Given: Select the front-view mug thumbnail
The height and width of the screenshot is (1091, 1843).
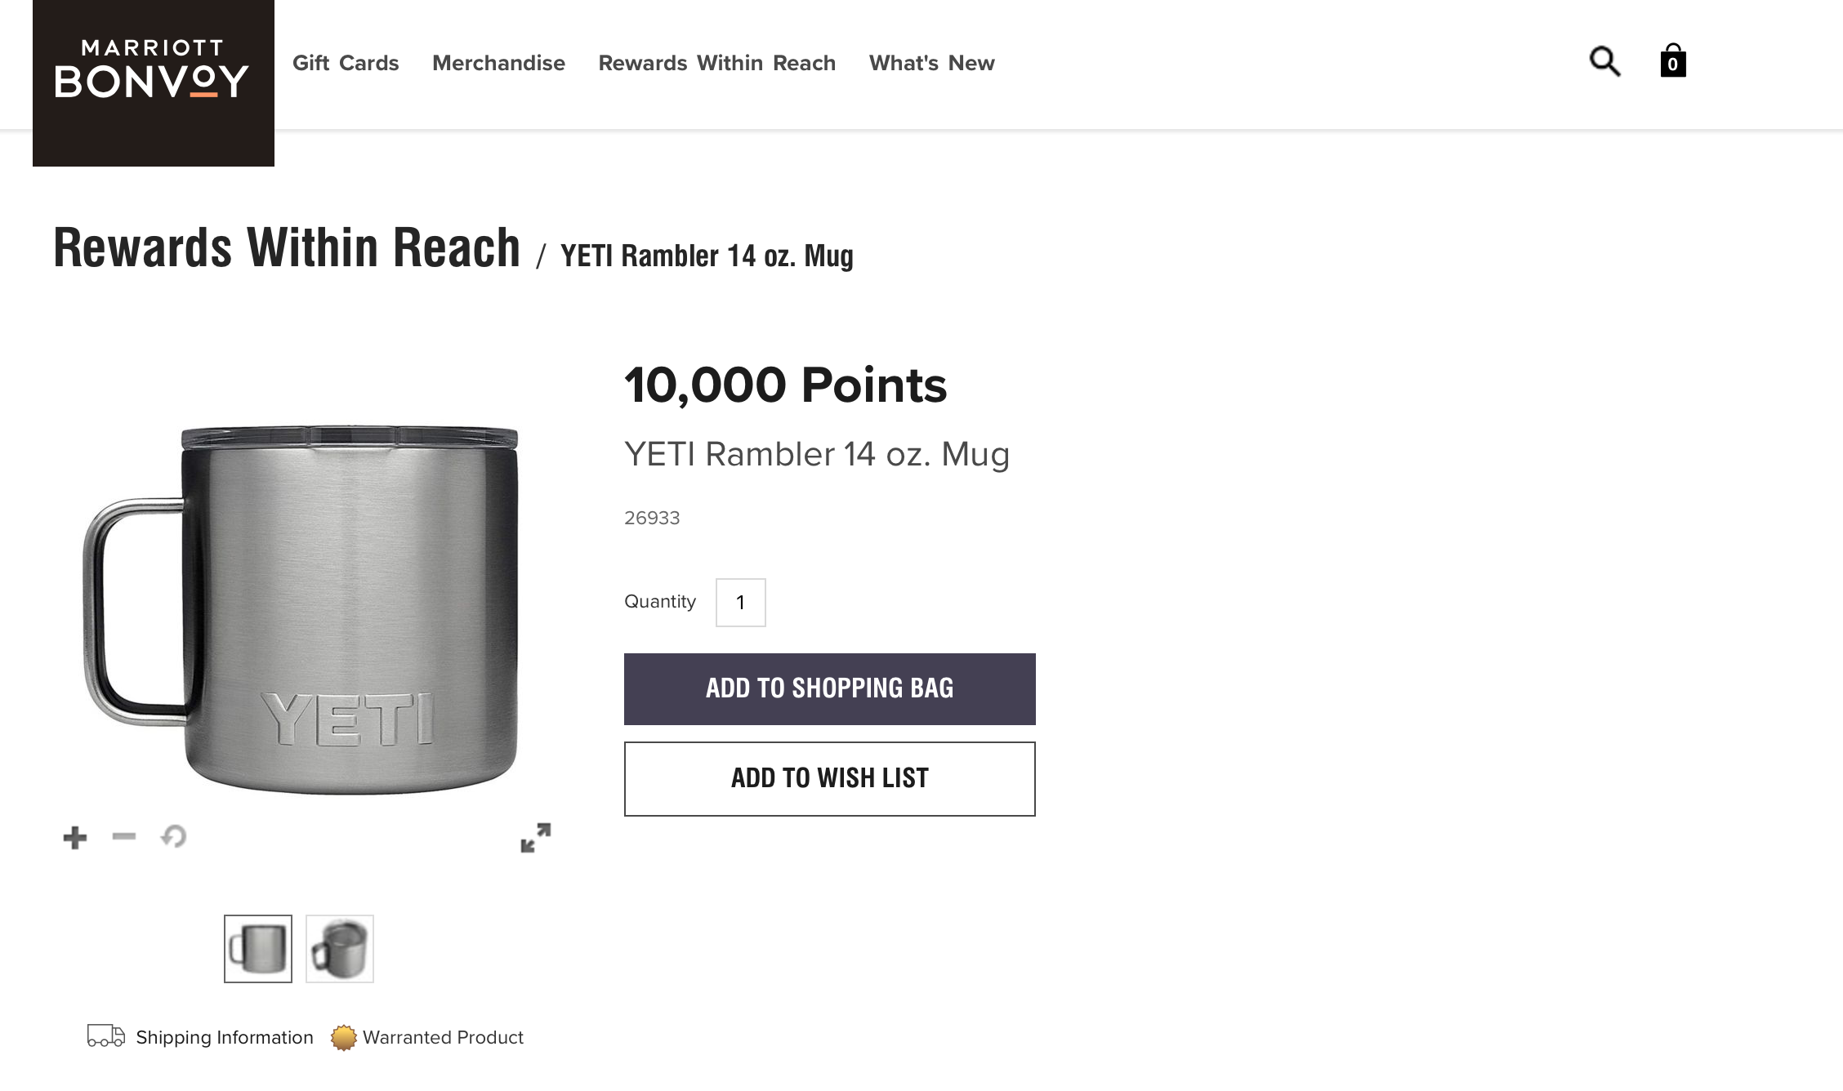Looking at the screenshot, I should 258,949.
